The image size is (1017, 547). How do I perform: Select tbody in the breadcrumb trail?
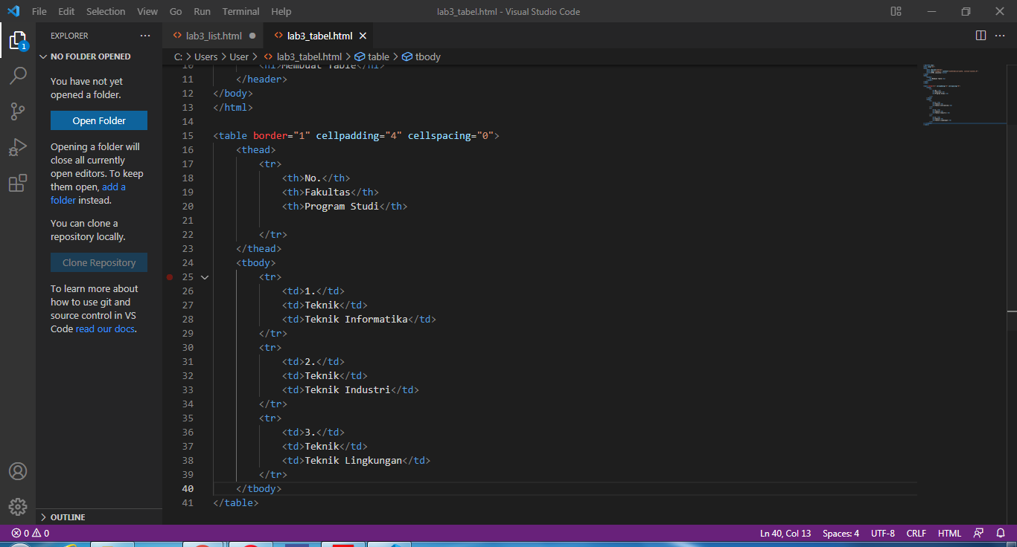point(427,56)
